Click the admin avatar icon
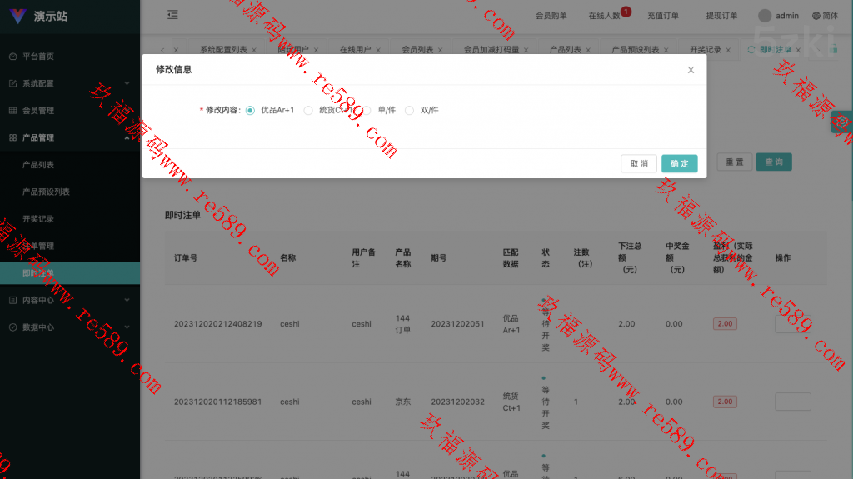 click(x=765, y=15)
